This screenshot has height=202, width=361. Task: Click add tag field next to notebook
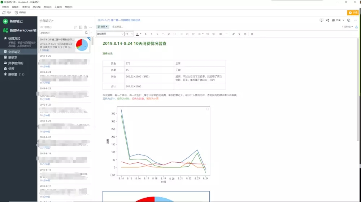click(118, 27)
